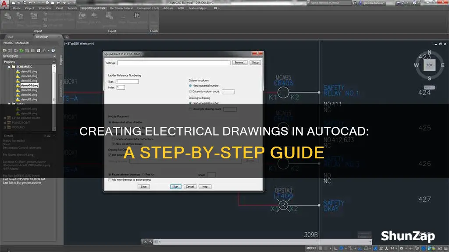The height and width of the screenshot is (252, 449).
Task: Click the TOP face of the ViewCube
Action: tap(430, 65)
